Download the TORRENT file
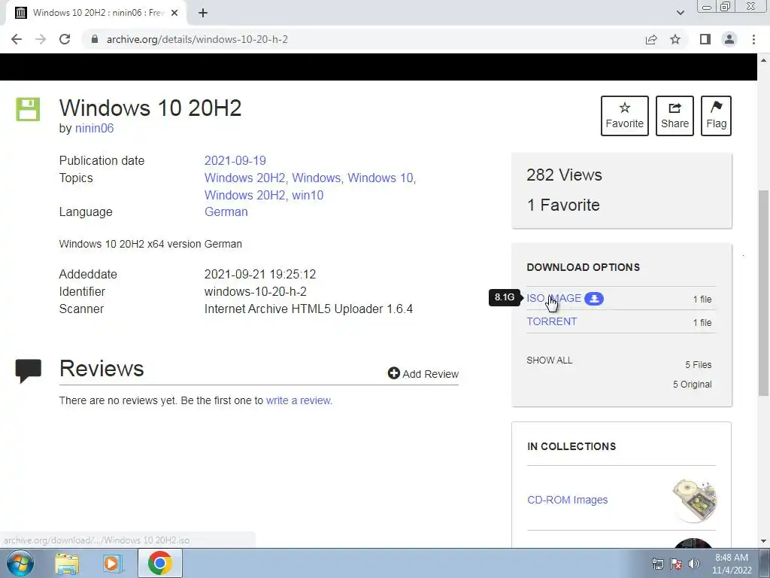This screenshot has height=578, width=770. (x=552, y=321)
